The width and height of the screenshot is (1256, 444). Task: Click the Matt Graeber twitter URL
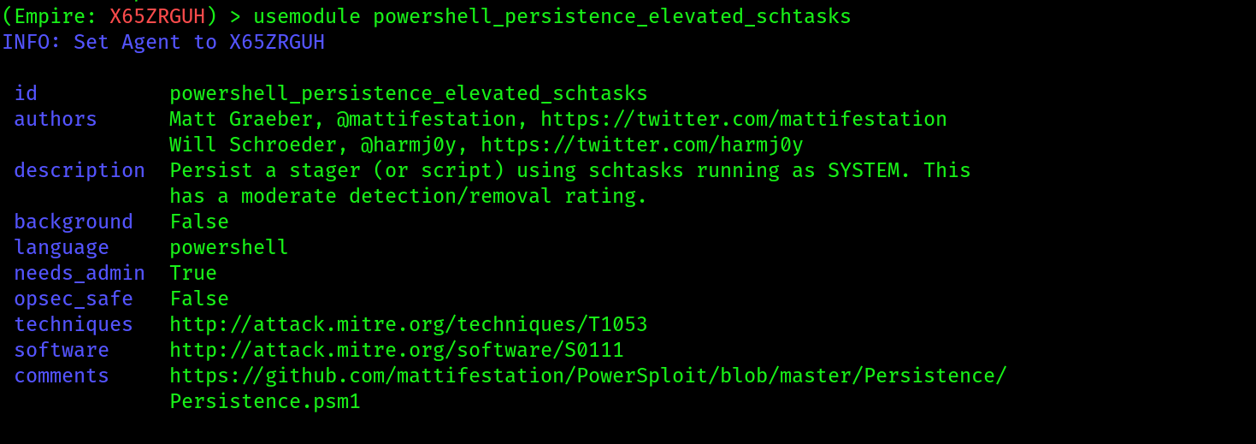[x=744, y=119]
